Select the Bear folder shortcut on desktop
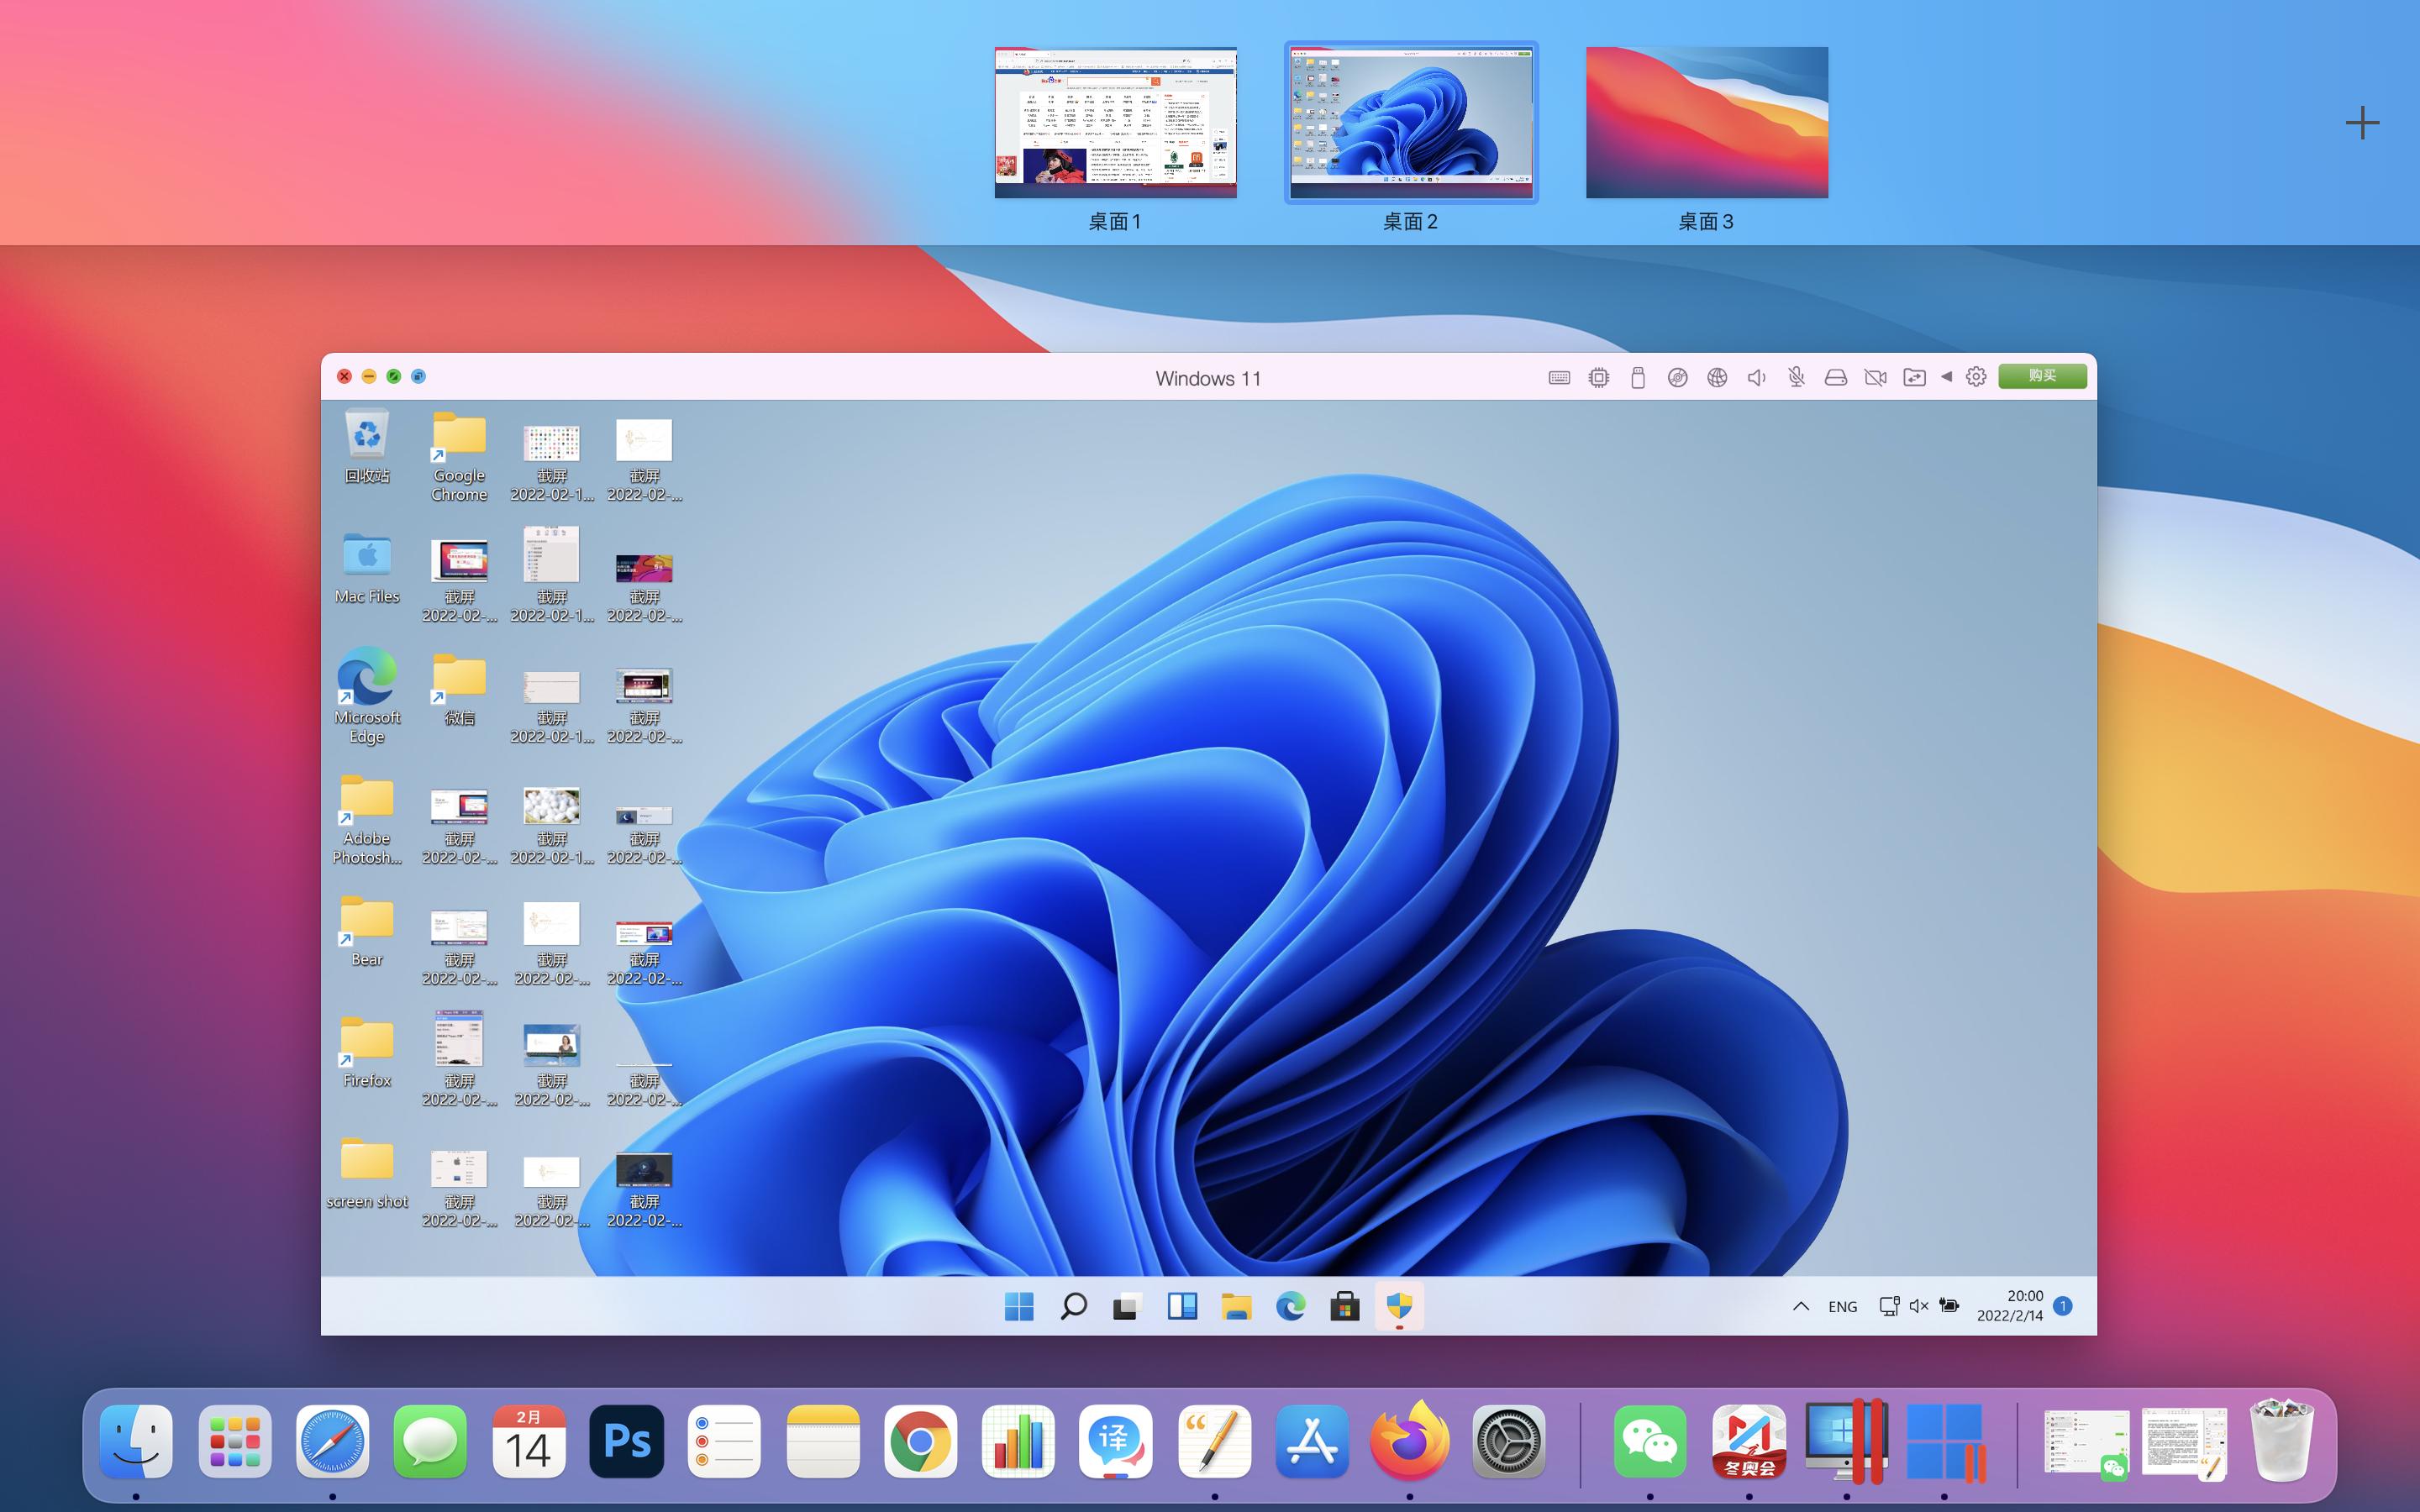 coord(367,931)
